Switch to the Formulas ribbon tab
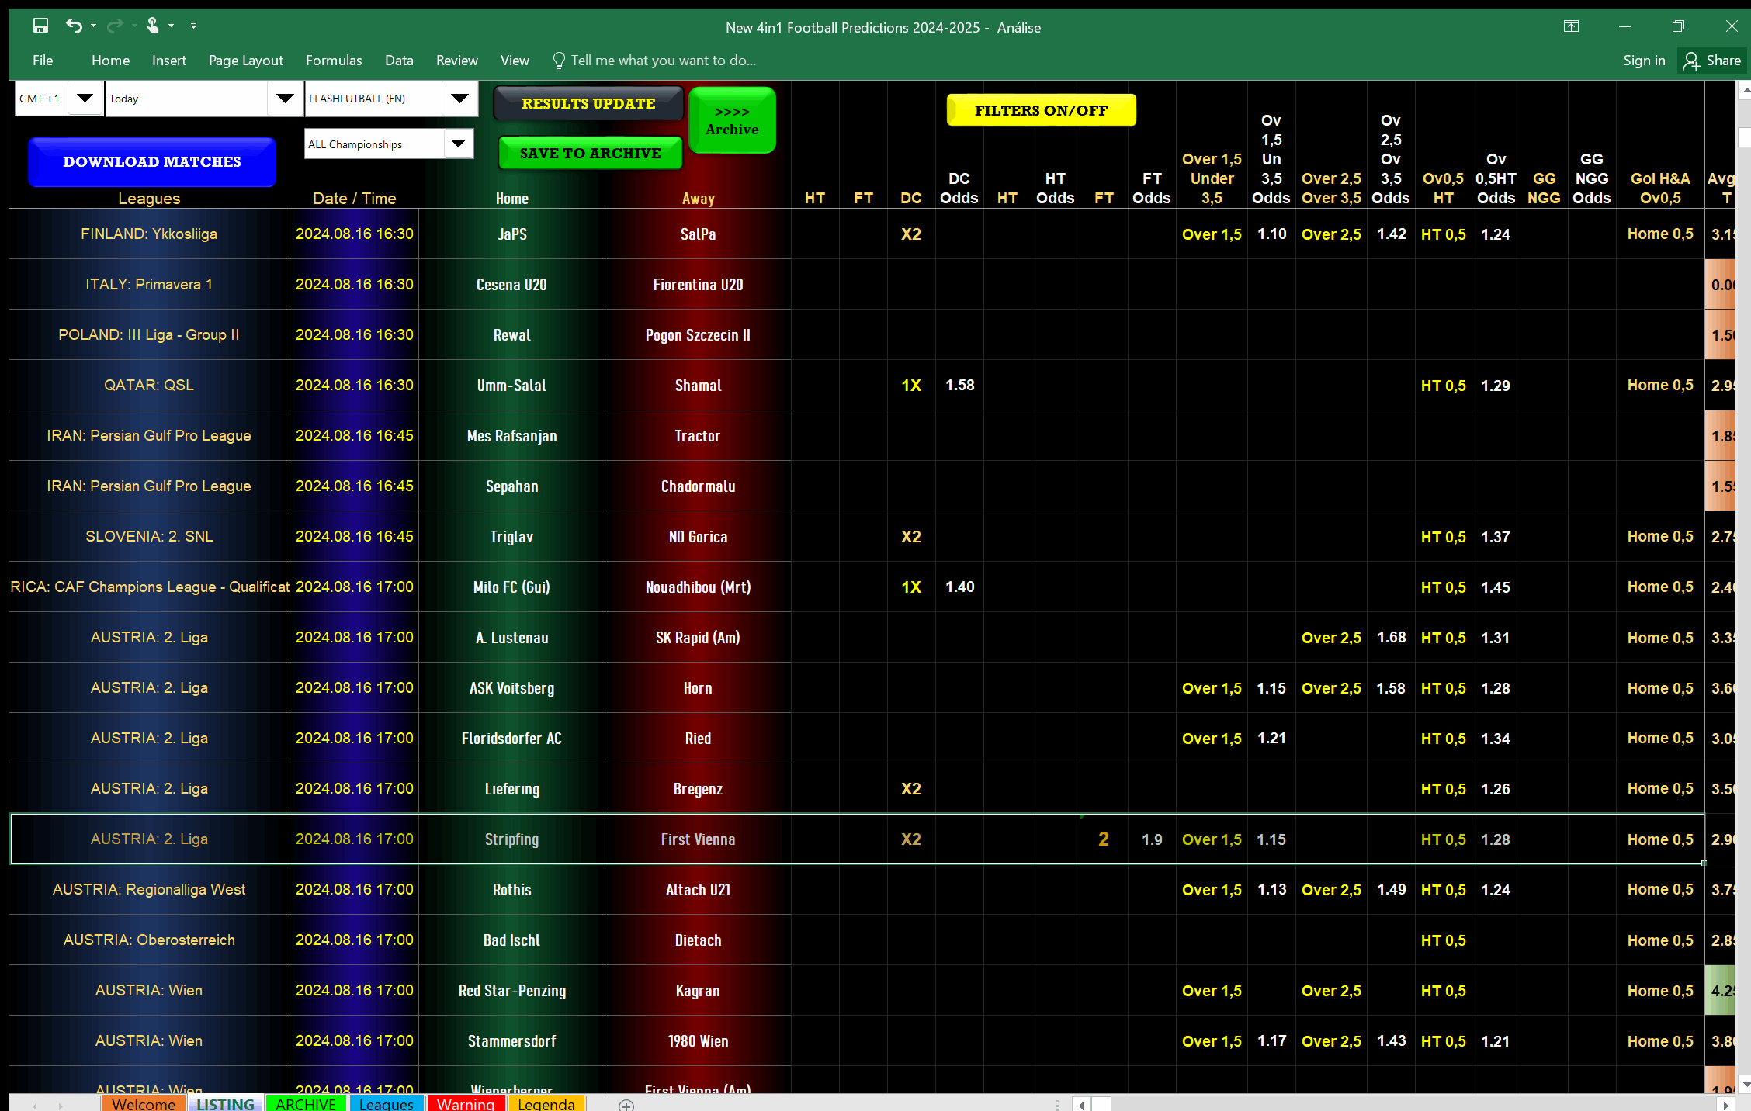 [333, 60]
